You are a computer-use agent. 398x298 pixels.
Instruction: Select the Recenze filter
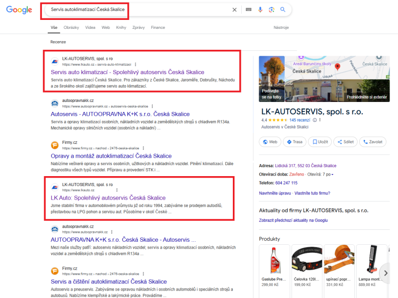coord(58,42)
